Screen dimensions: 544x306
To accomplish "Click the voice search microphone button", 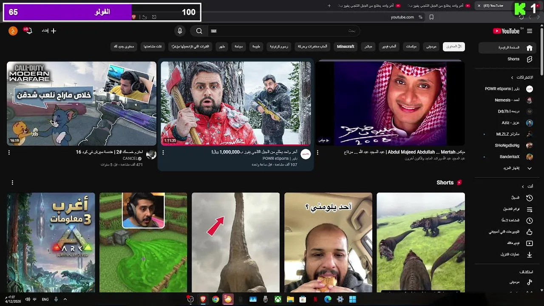I will point(180,31).
